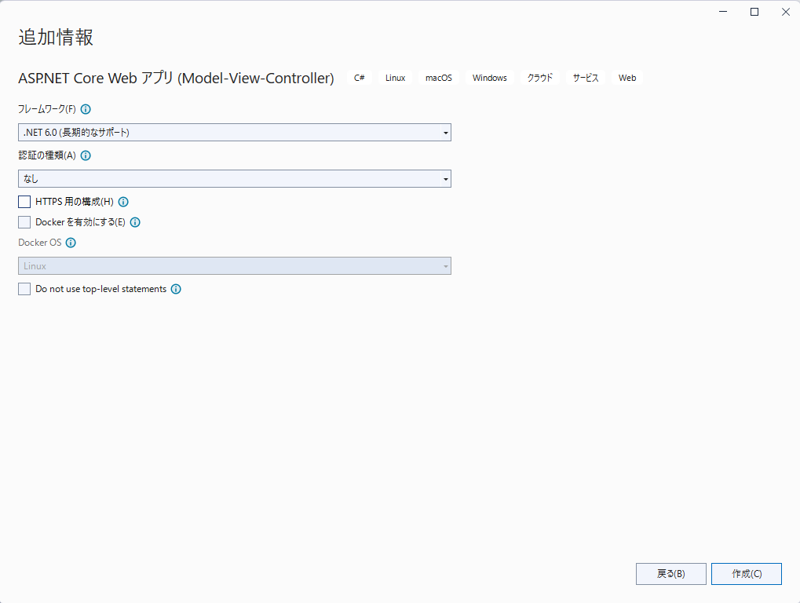Click the info icon beside 認証の種類(A)
This screenshot has width=800, height=603.
click(x=86, y=155)
